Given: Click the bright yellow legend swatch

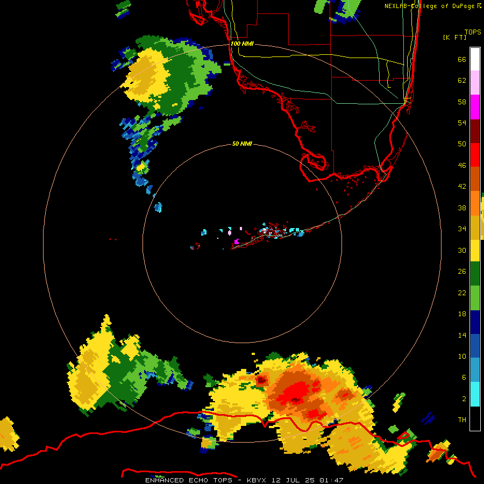Looking at the screenshot, I should [x=475, y=250].
